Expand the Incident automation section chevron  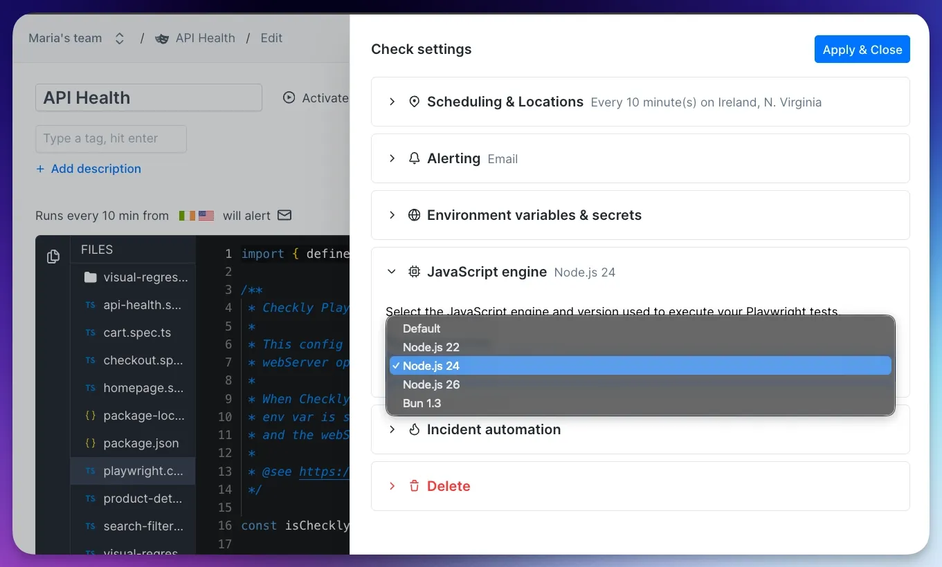point(392,429)
